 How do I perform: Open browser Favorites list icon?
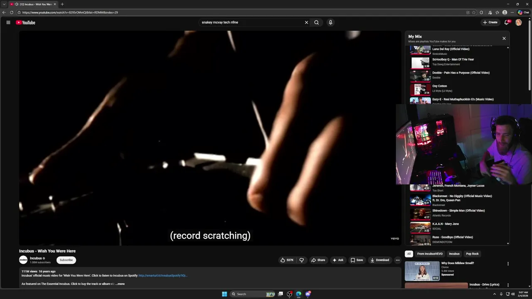coord(497,12)
